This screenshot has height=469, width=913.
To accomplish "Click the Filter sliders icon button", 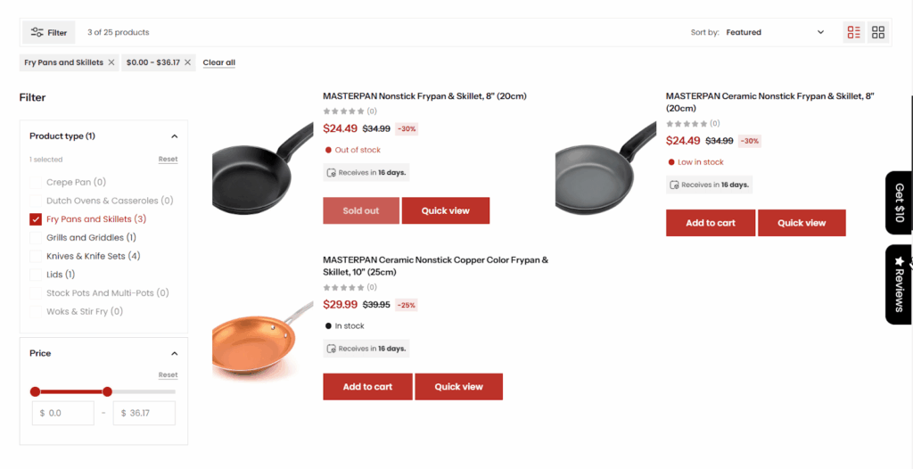I will 49,33.
